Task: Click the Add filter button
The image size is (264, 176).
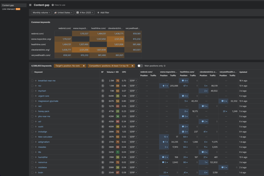Action: tap(103, 13)
